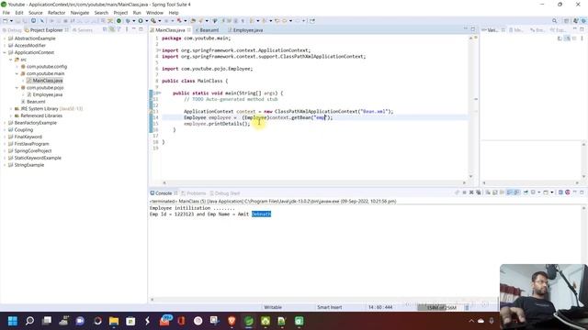Open dropdown arrow next to Run button
Viewport: 588px width, 330px height.
[146, 21]
